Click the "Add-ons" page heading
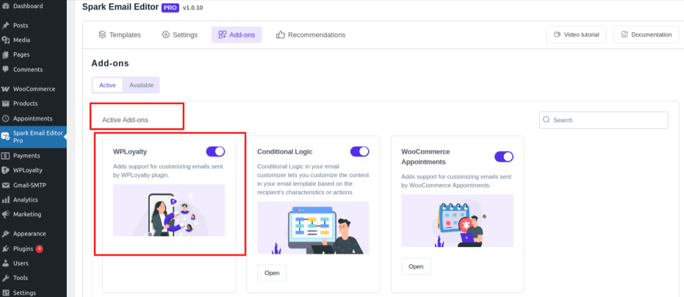 point(110,63)
